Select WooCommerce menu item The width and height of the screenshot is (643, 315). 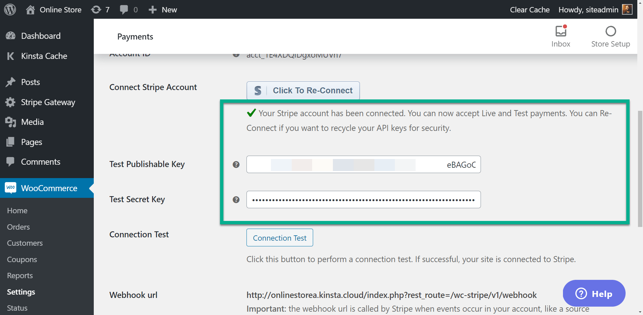(x=47, y=188)
